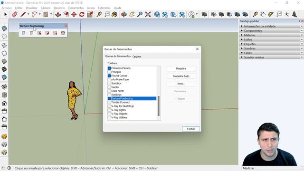
Task: Open the Extensões menu
Action: click(104, 8)
